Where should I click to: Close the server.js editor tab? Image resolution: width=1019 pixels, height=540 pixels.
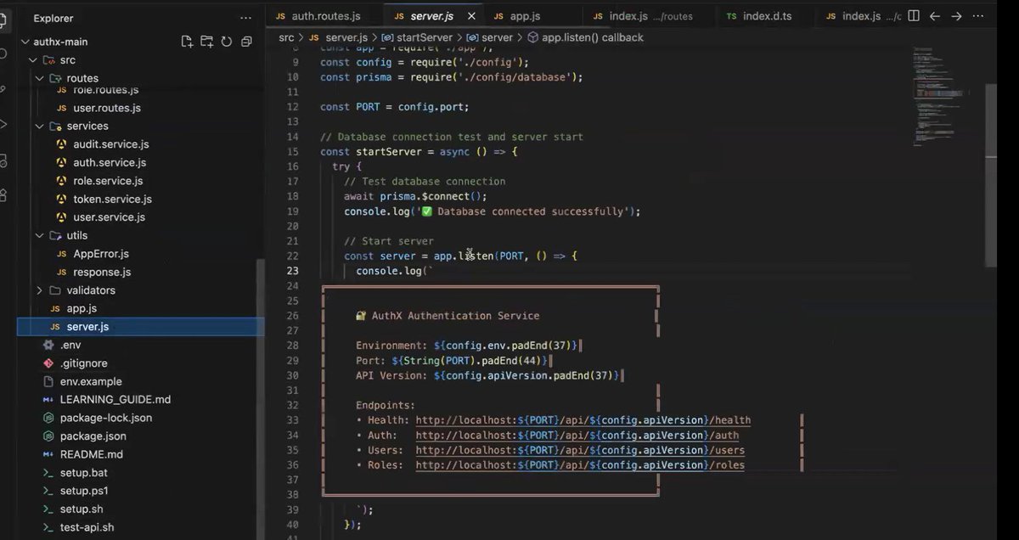coord(471,16)
